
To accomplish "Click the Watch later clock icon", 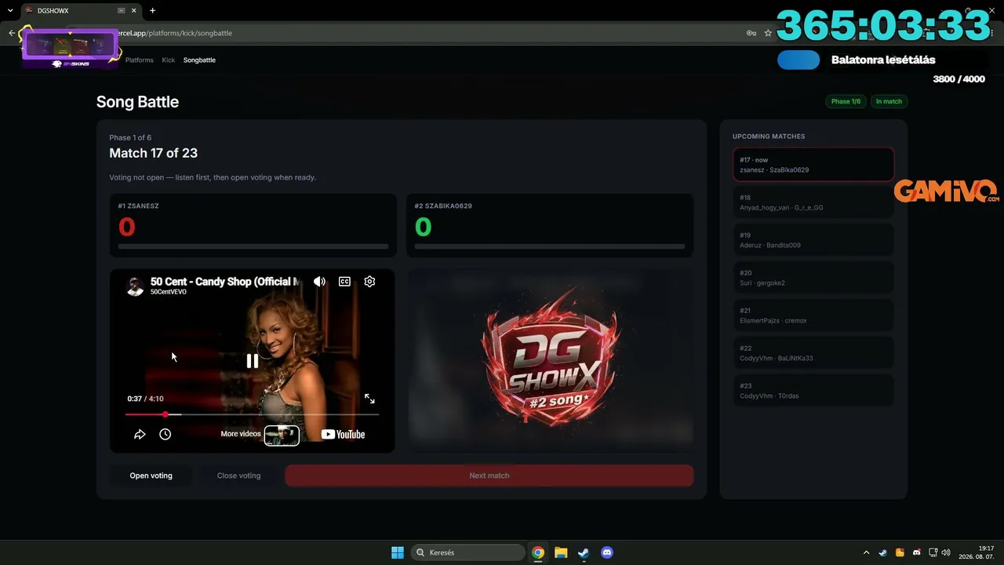I will pos(165,434).
